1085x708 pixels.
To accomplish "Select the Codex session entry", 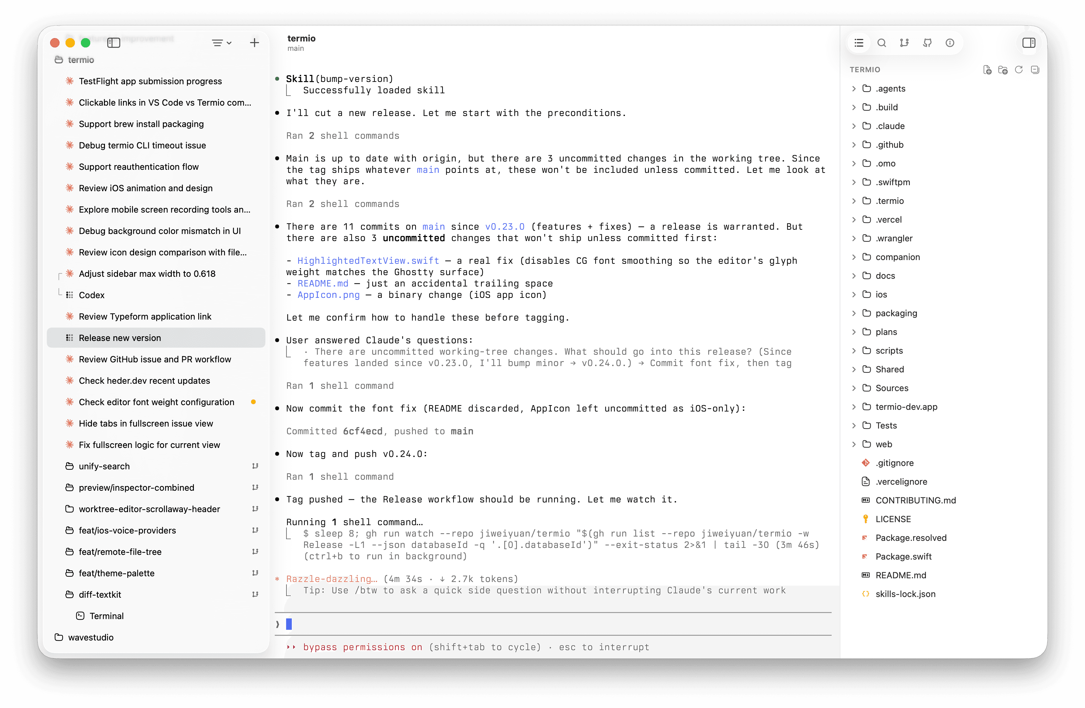I will [x=156, y=295].
